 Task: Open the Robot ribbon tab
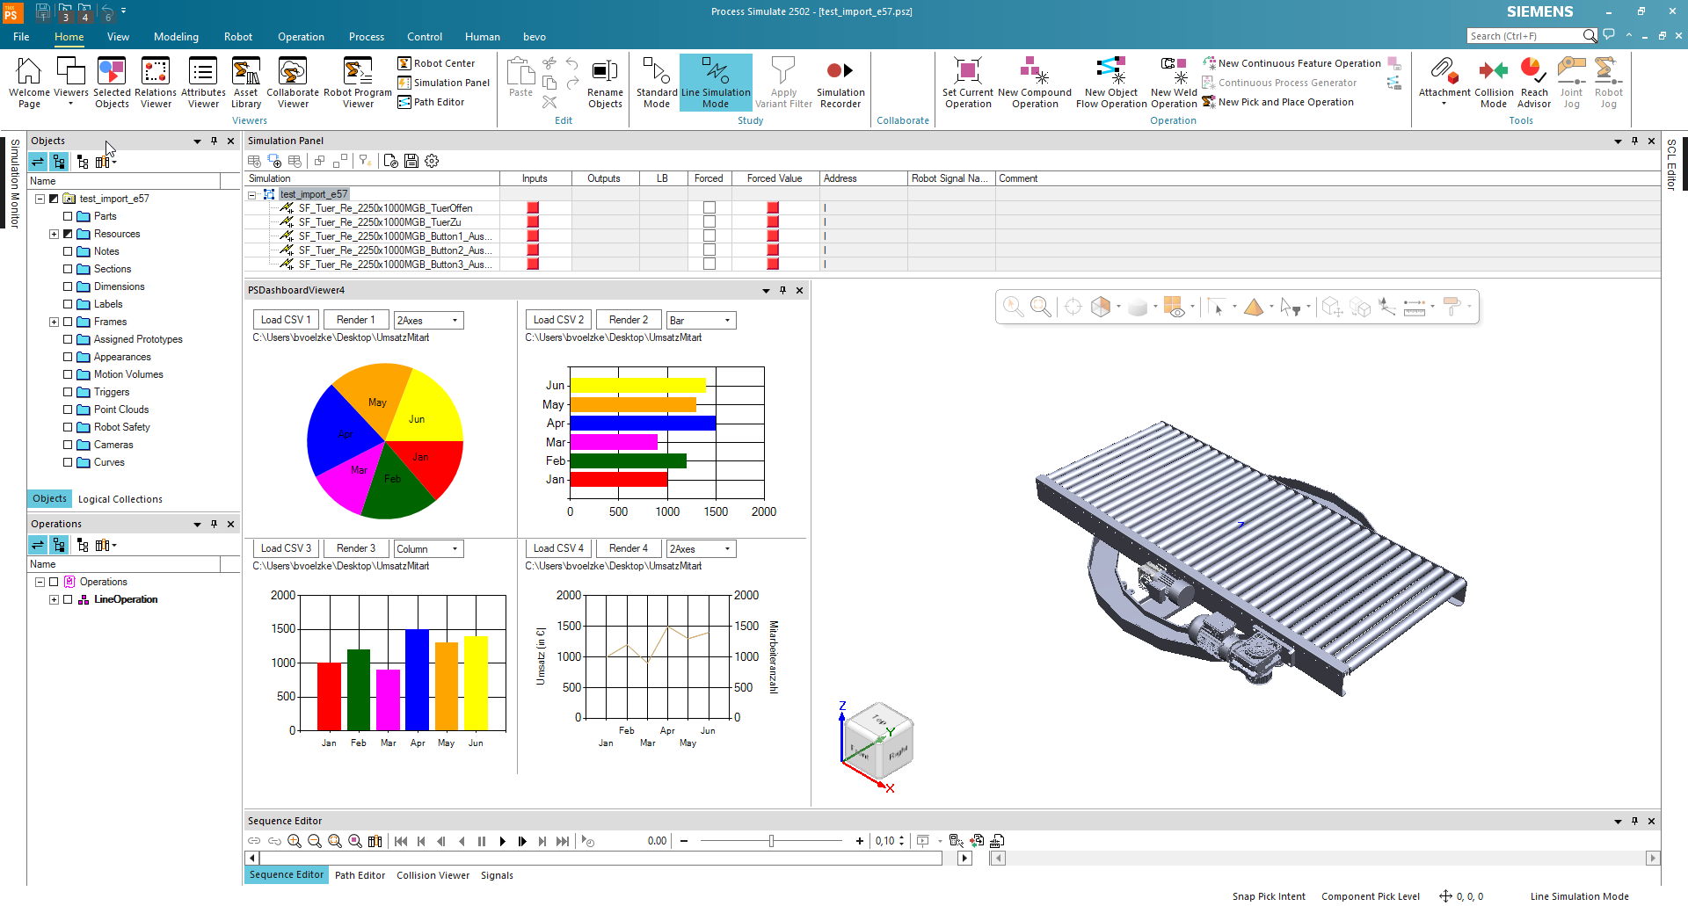[x=237, y=37]
